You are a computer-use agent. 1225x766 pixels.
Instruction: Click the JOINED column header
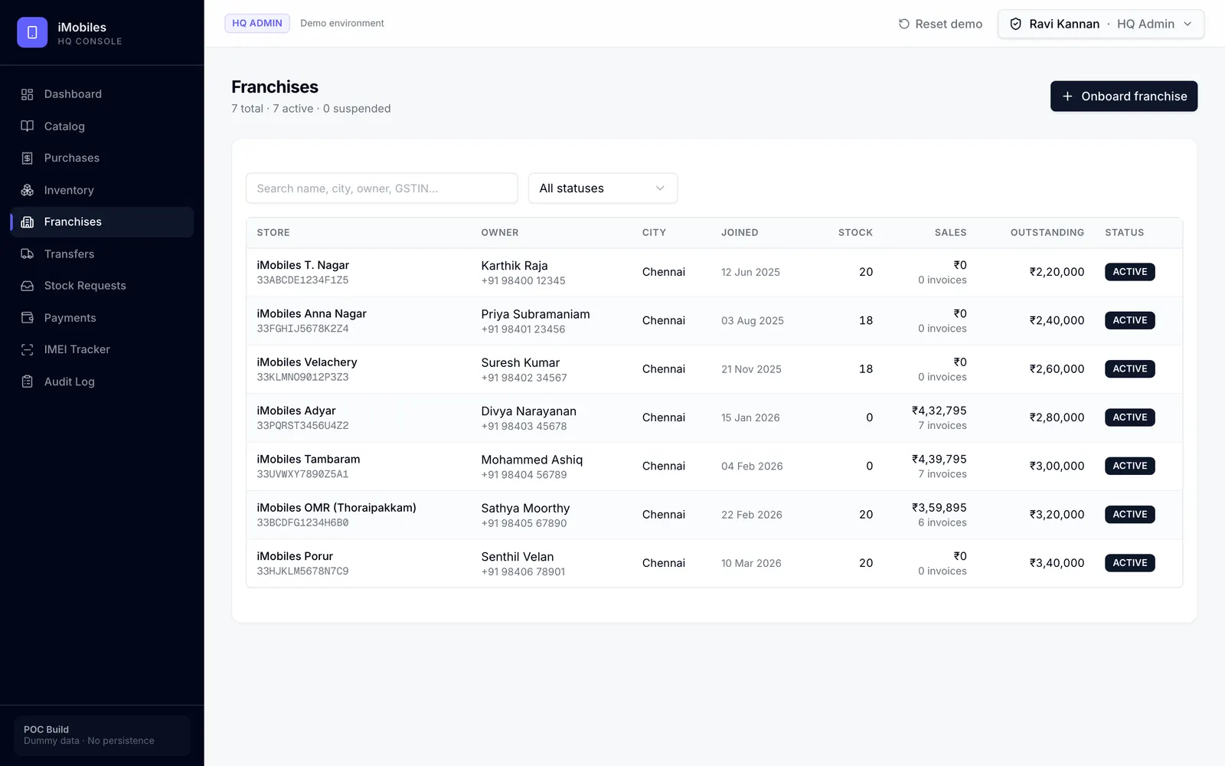(740, 233)
